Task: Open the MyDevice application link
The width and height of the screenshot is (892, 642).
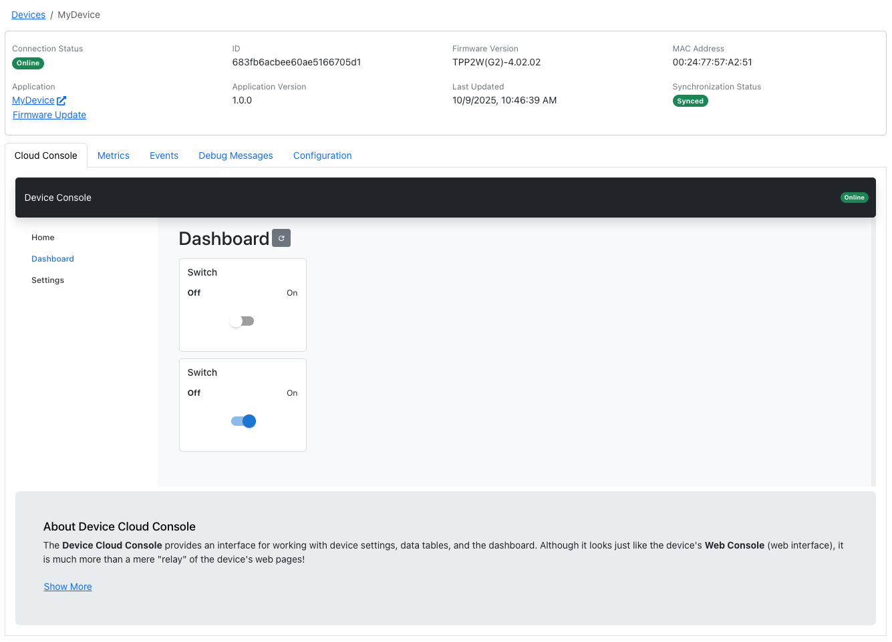Action: click(33, 101)
